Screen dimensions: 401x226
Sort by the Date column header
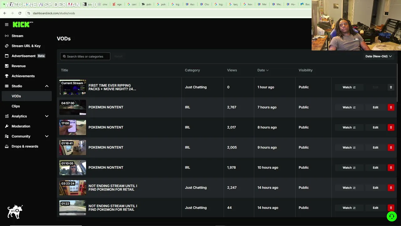(263, 70)
